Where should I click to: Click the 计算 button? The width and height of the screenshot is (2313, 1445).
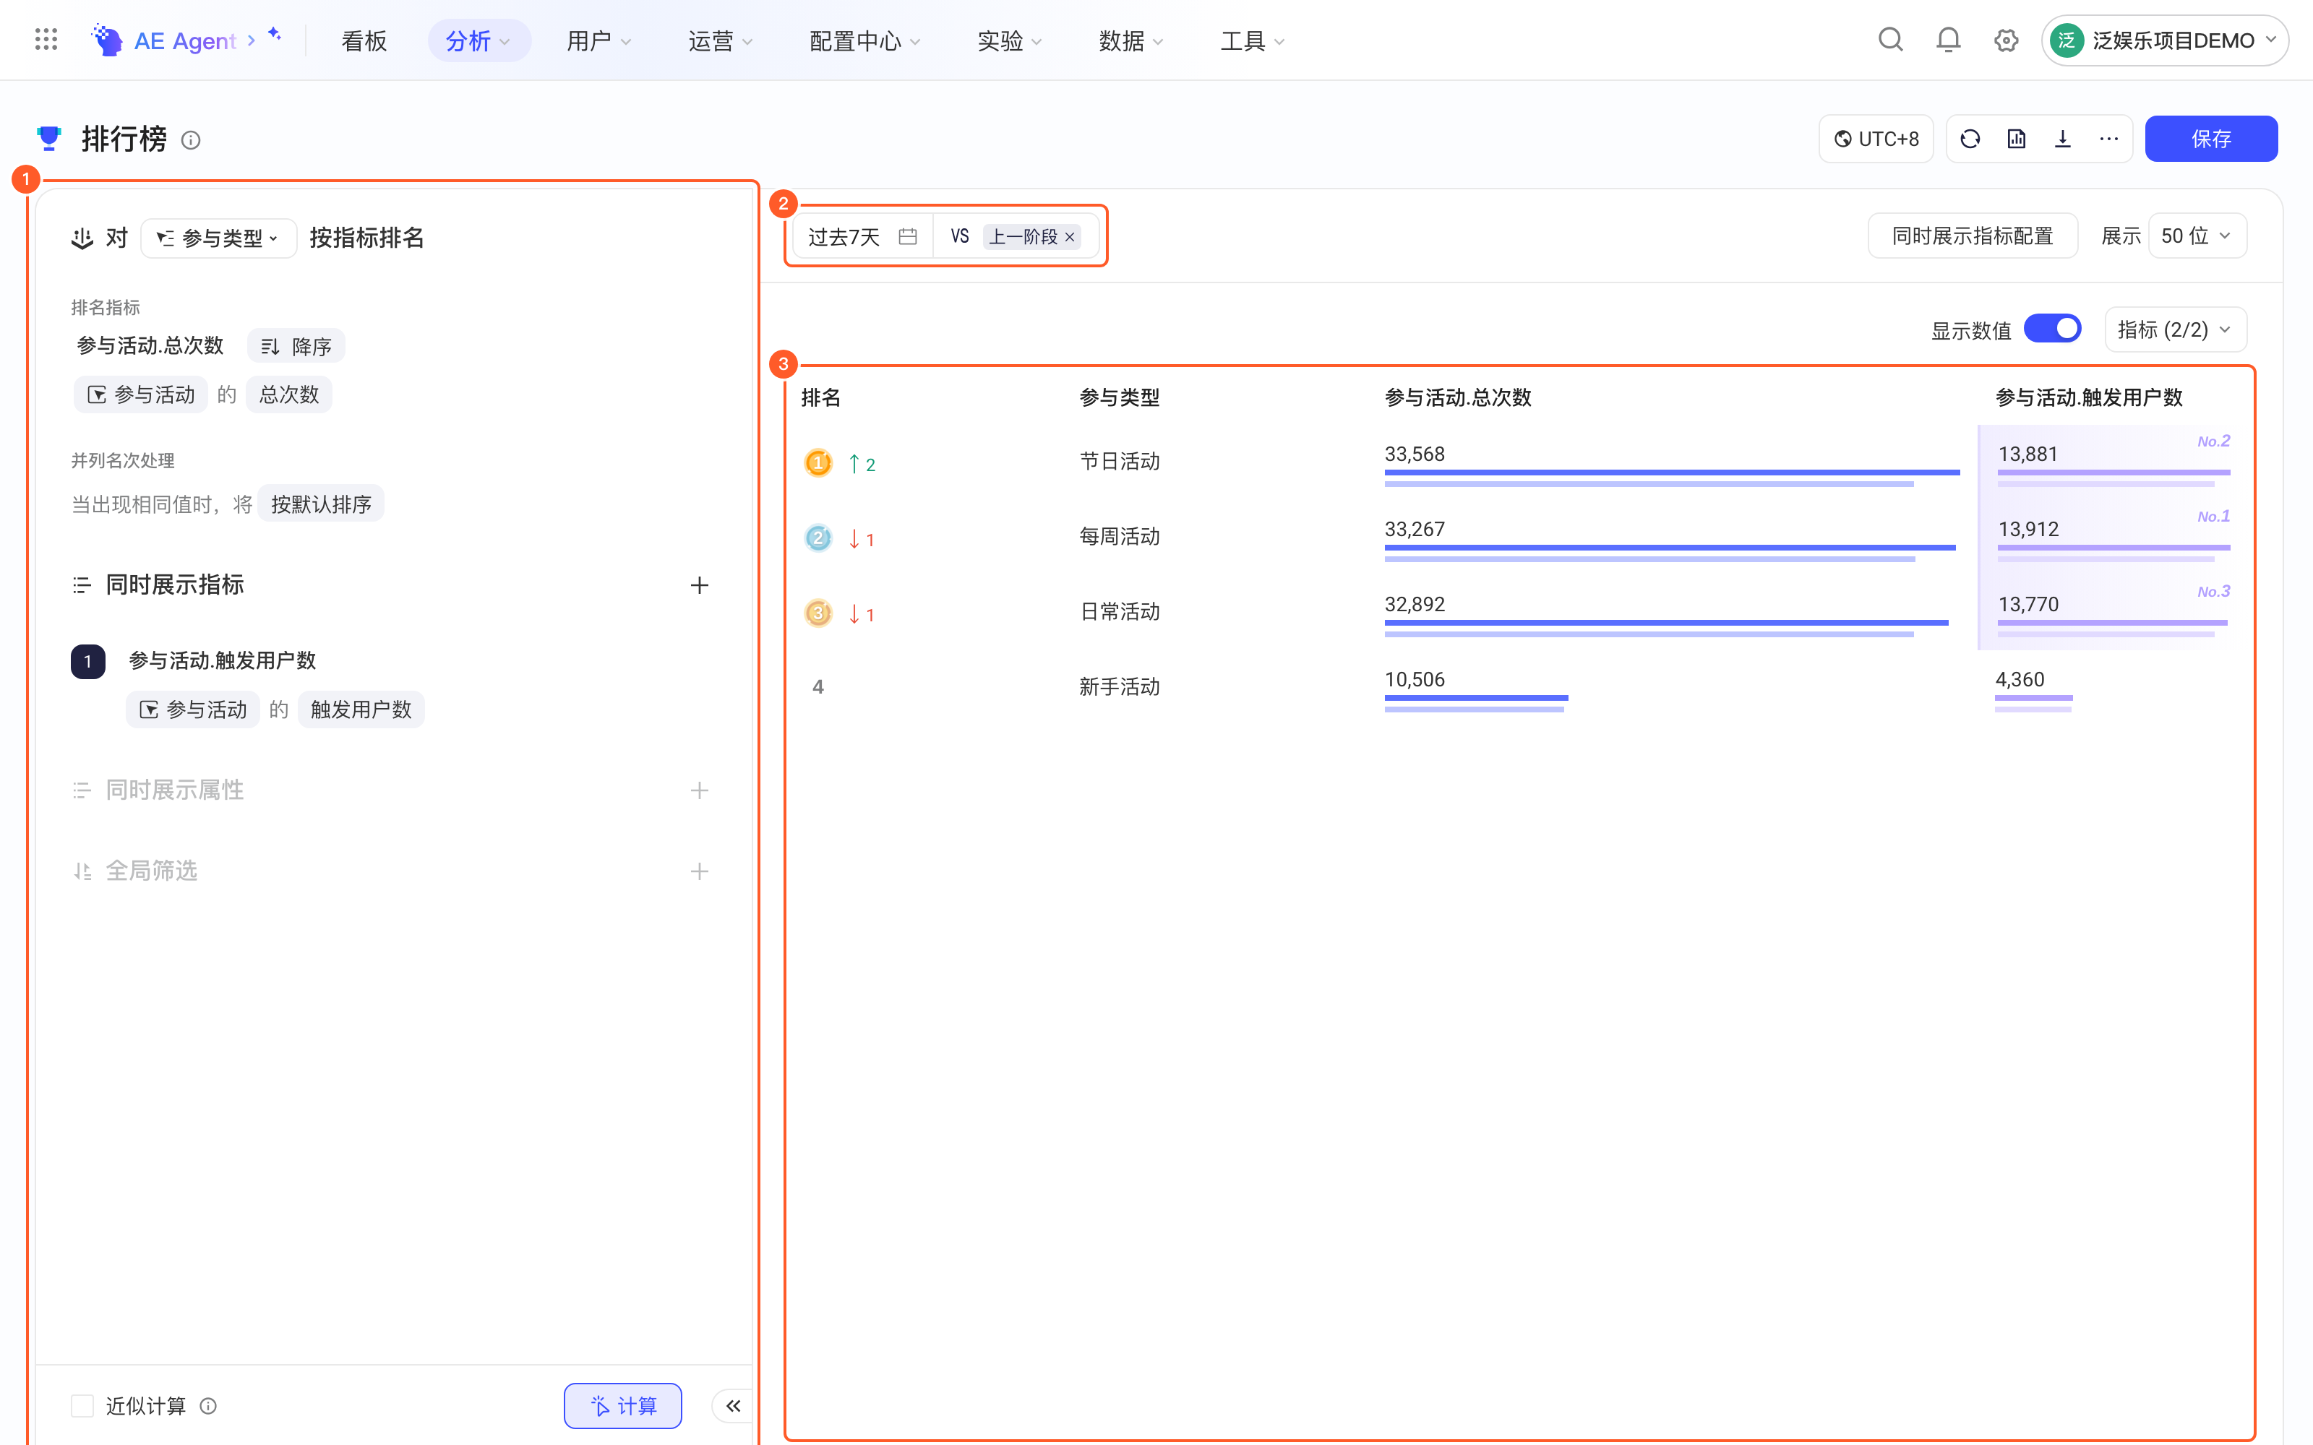pyautogui.click(x=622, y=1406)
